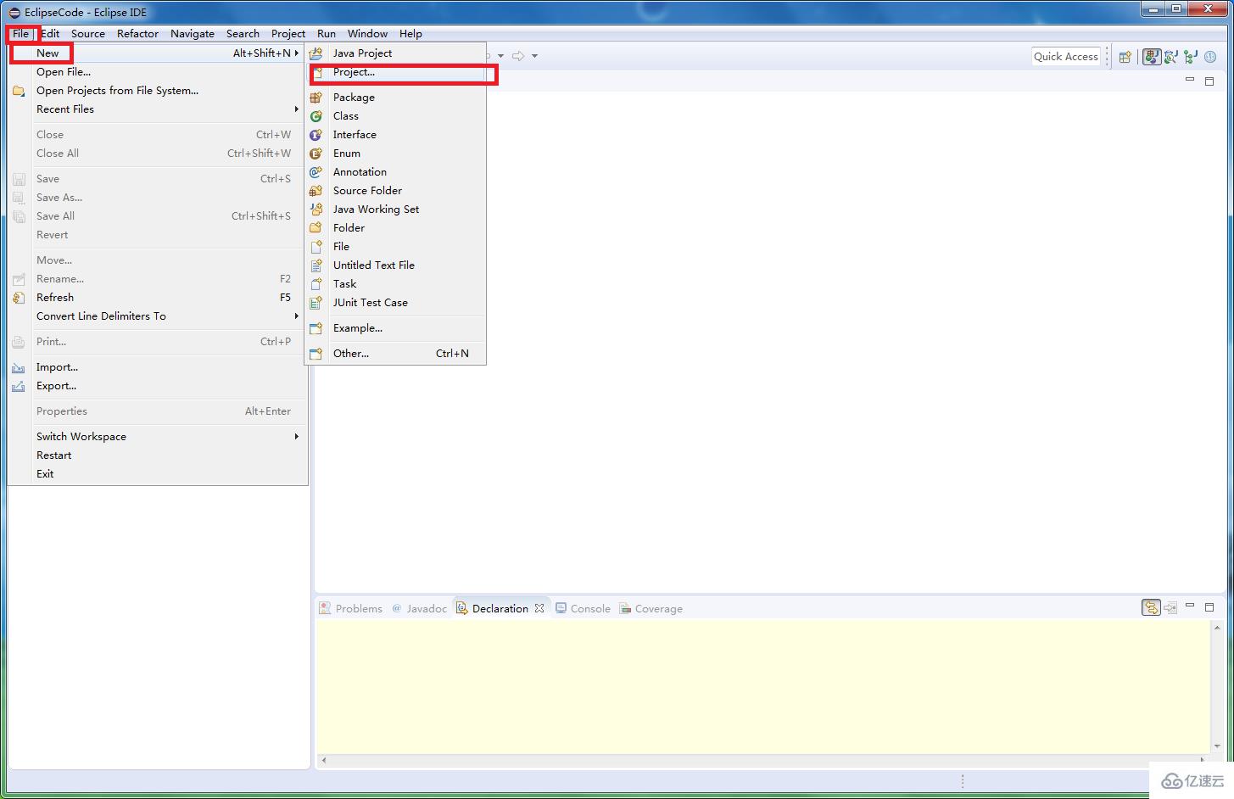
Task: Create a new Interface
Action: click(395, 135)
